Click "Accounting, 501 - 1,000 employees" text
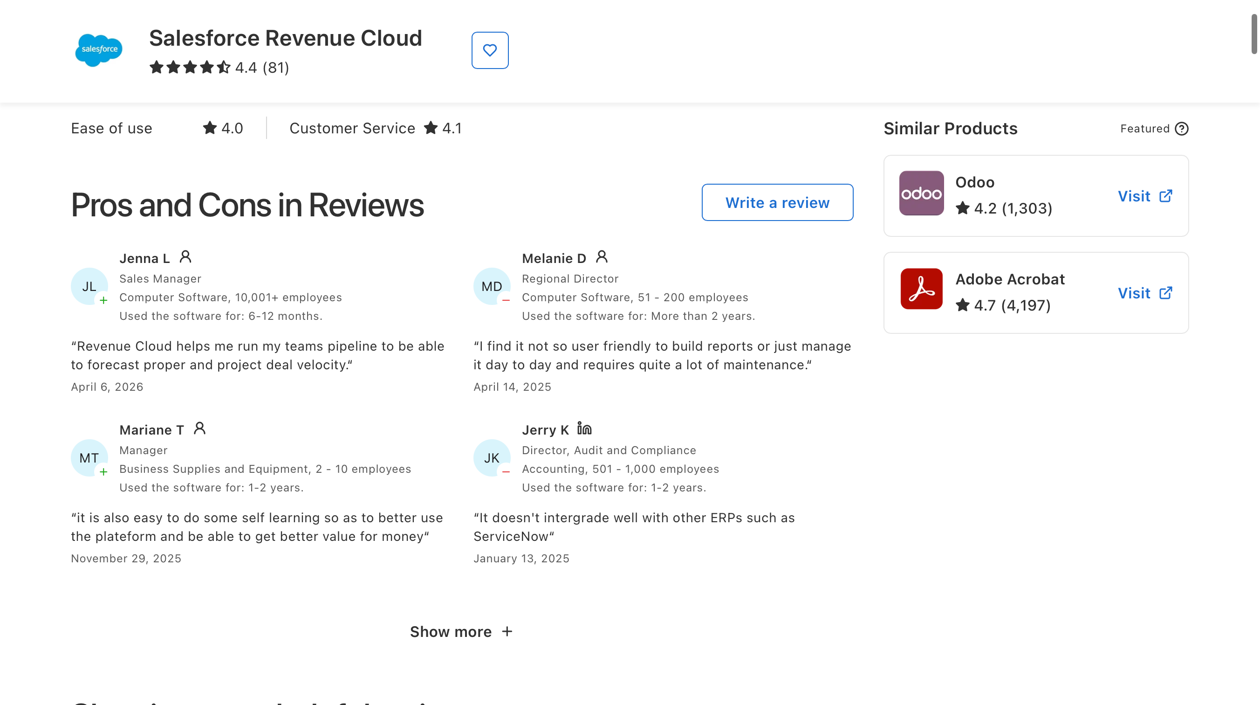 point(621,469)
